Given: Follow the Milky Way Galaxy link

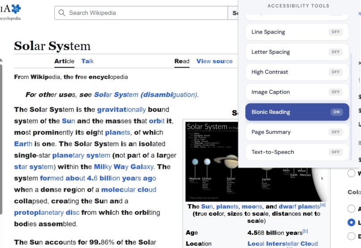Looking at the screenshot, I should [x=124, y=167].
